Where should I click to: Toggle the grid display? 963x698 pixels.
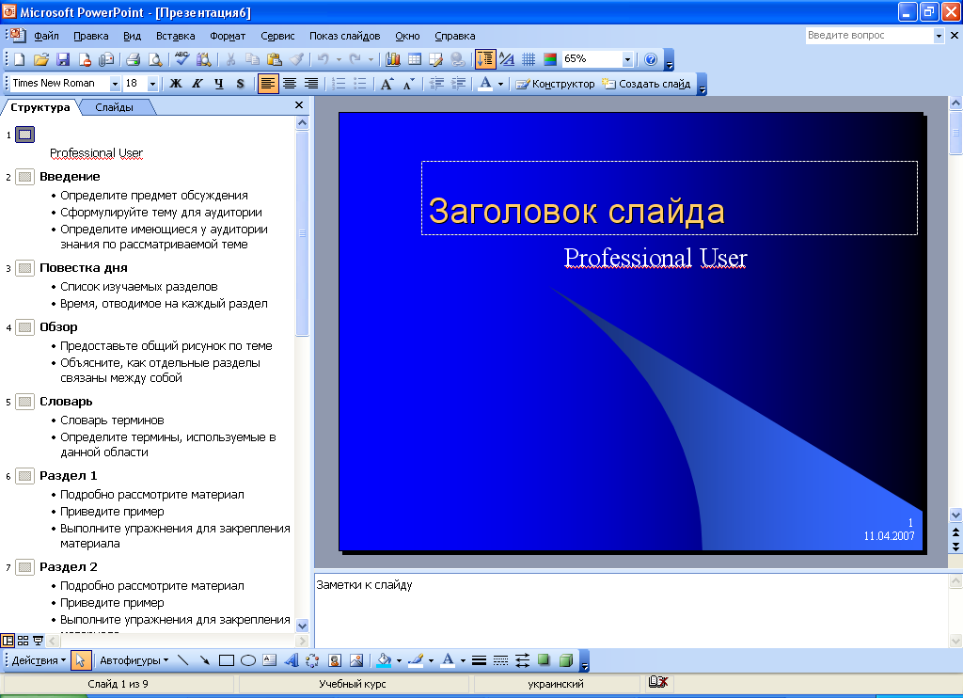click(x=529, y=59)
